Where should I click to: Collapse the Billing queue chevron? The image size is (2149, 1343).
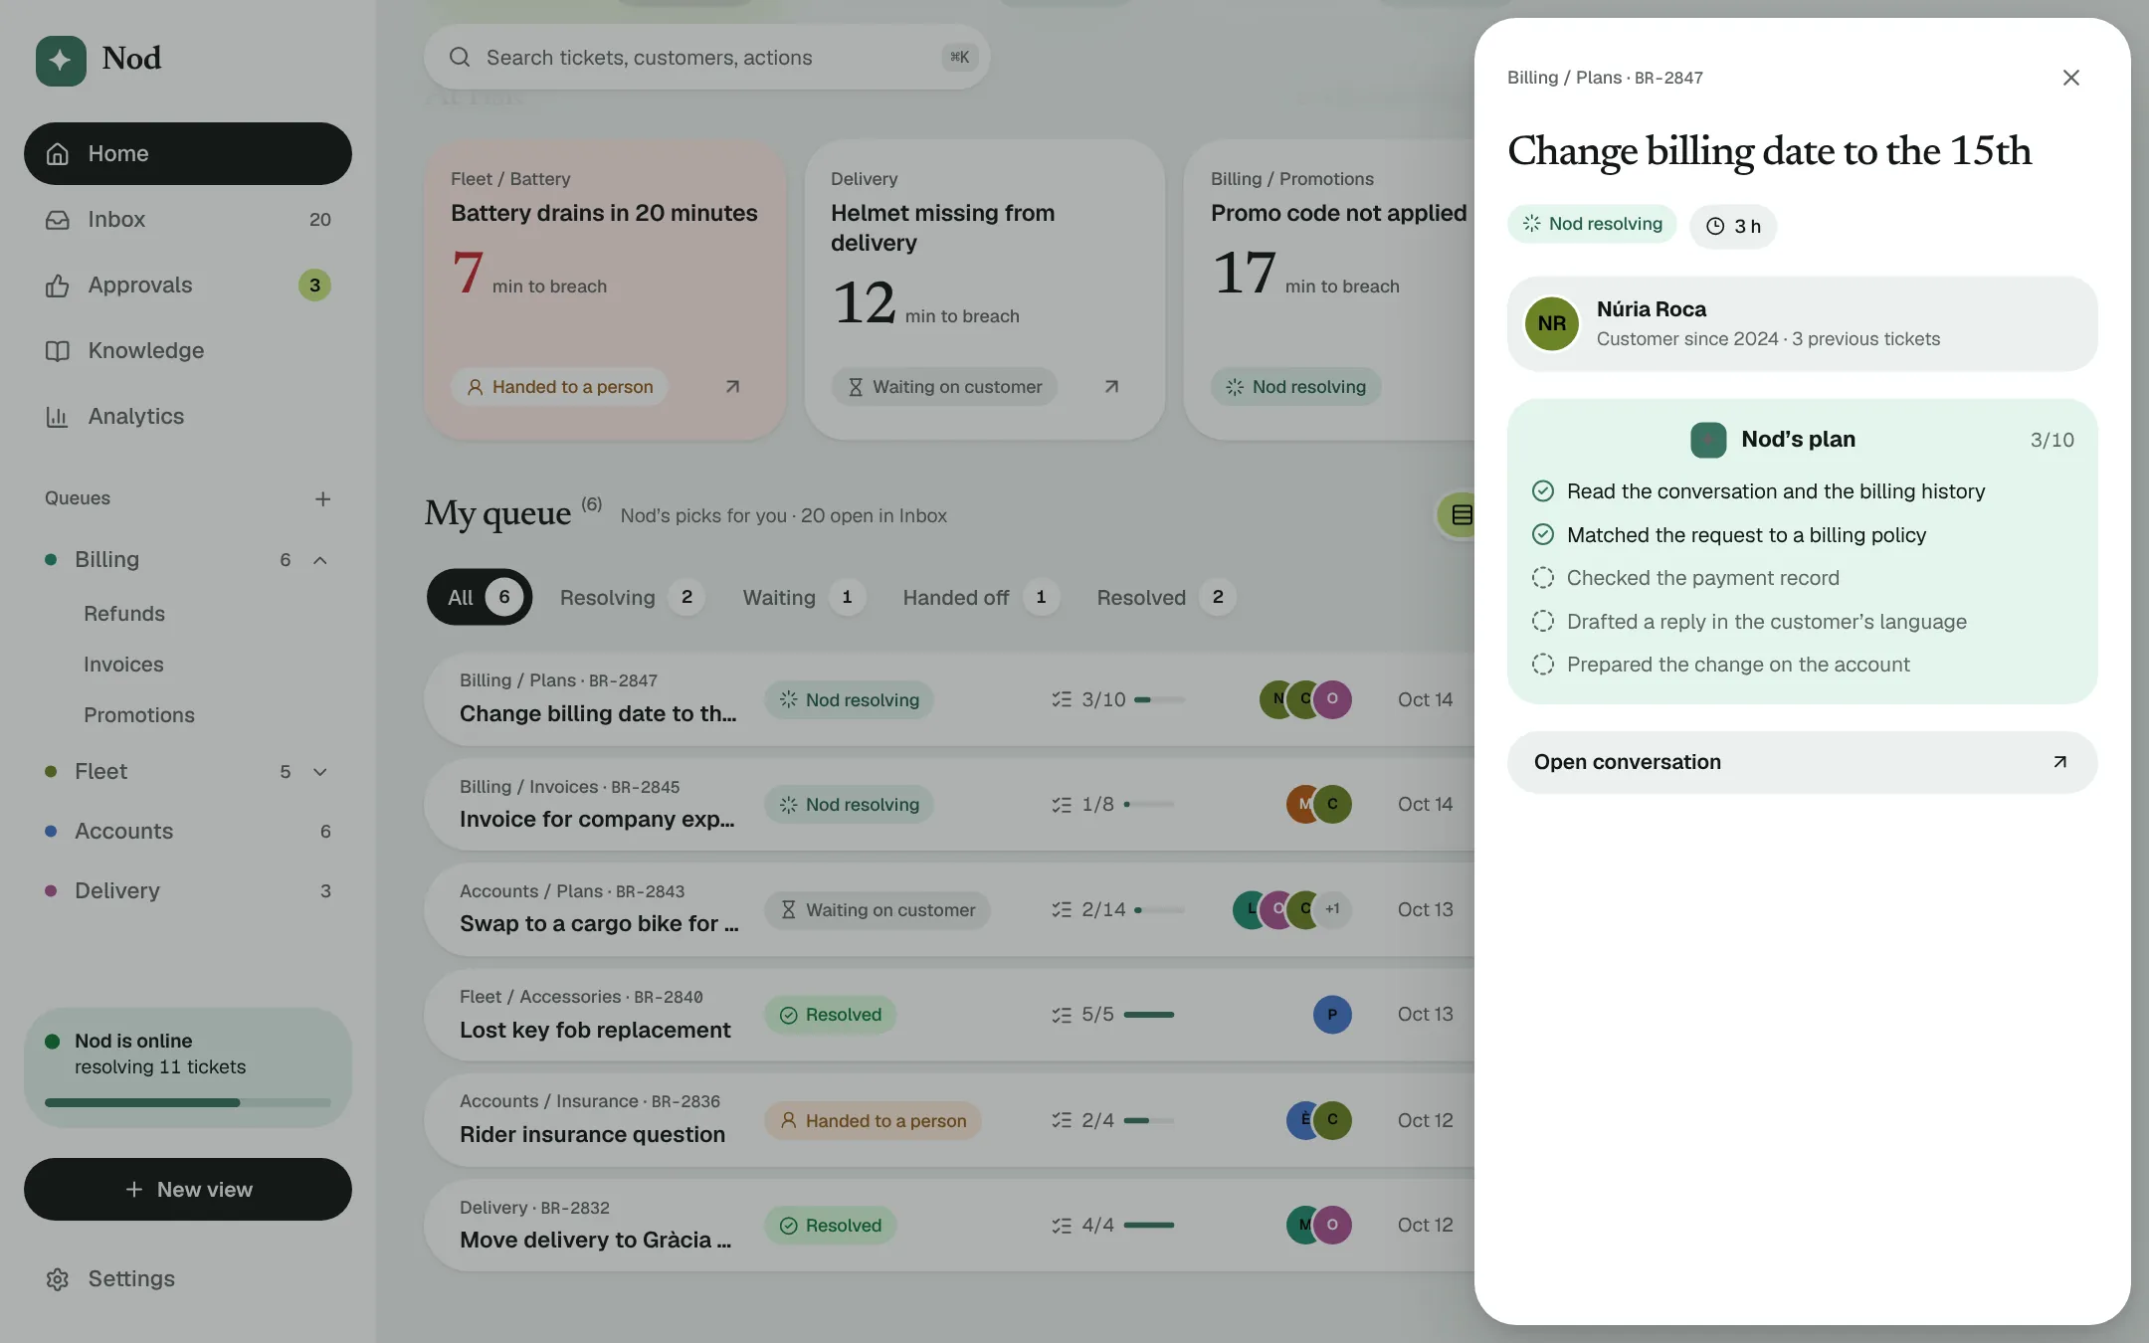pos(320,560)
